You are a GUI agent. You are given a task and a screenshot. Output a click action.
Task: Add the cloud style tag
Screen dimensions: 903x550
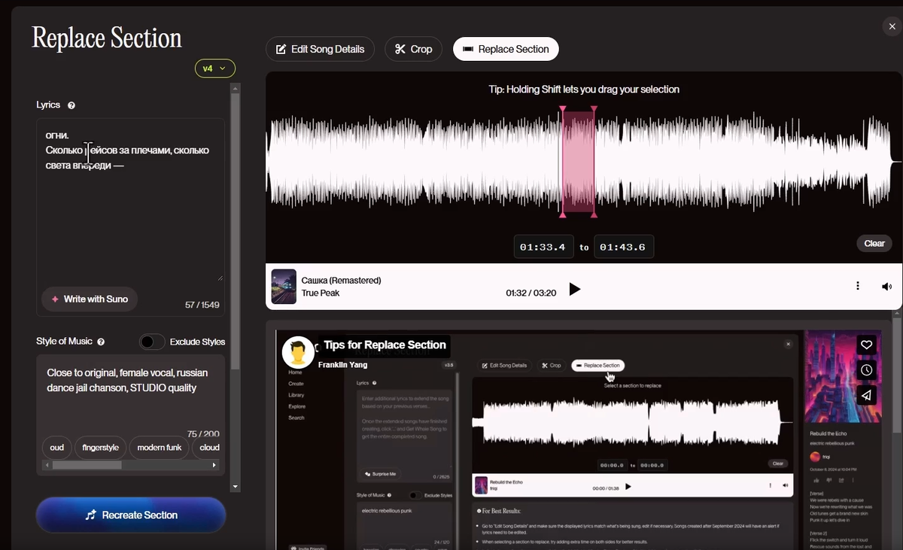(208, 447)
